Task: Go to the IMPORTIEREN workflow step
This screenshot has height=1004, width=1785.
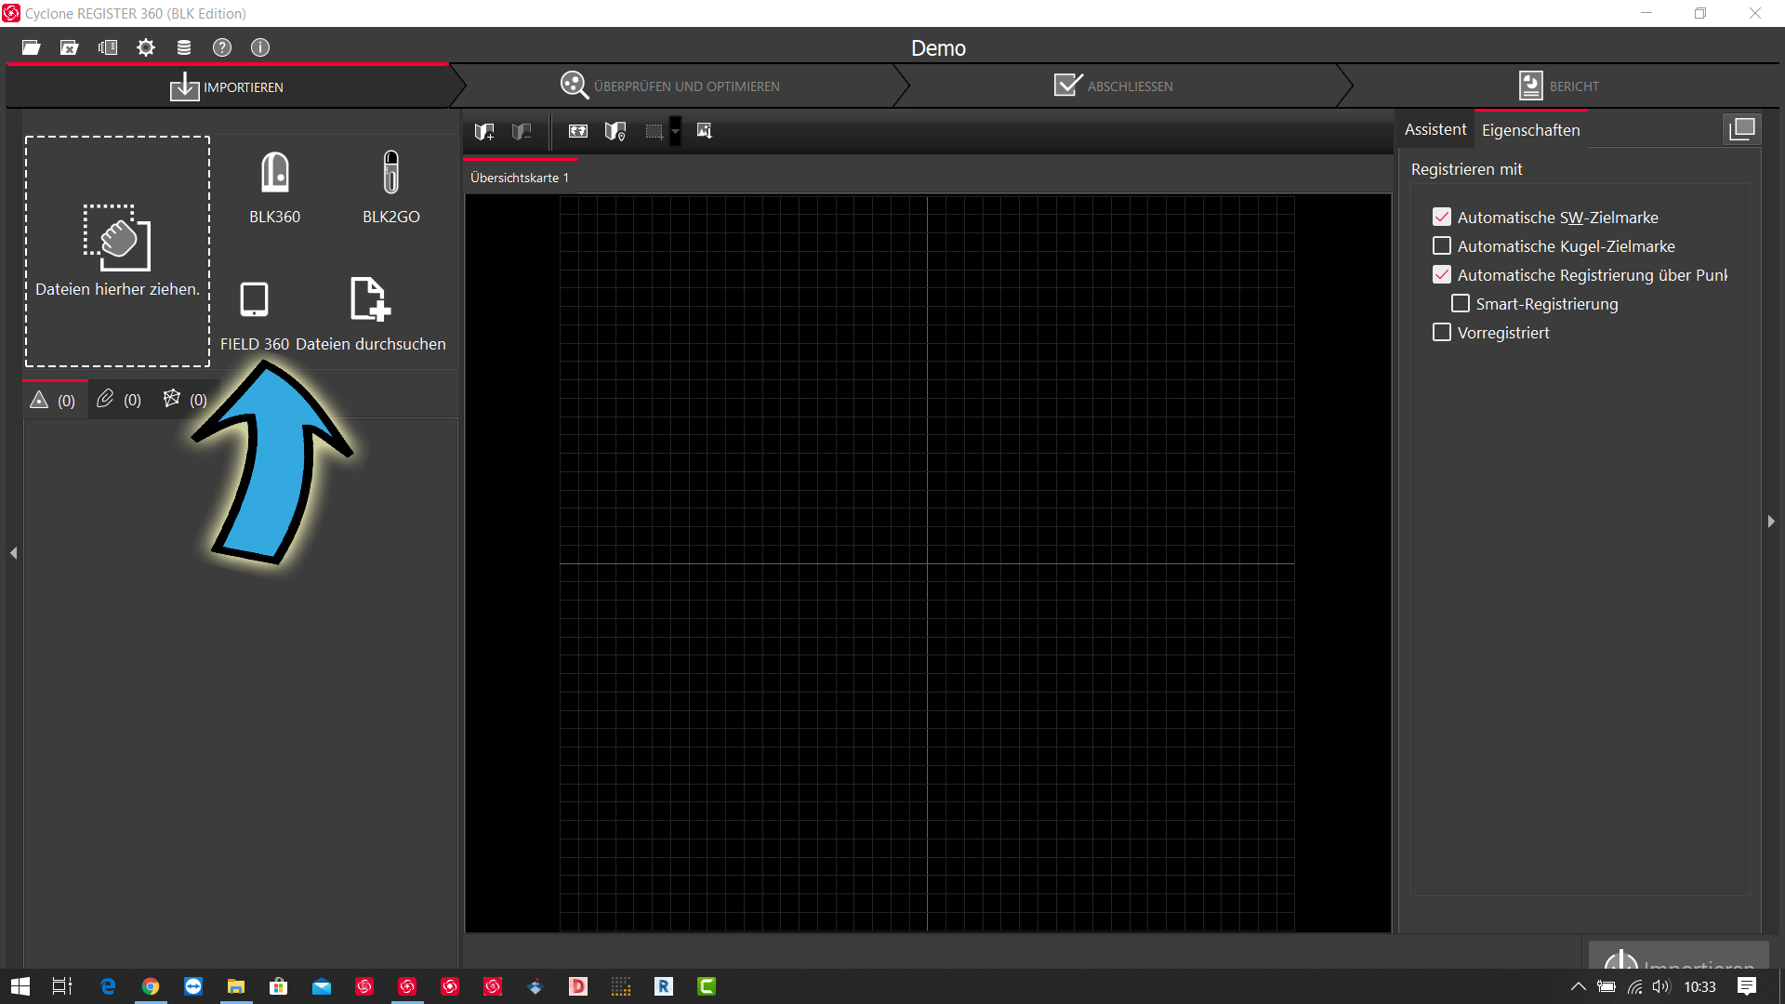Action: click(227, 86)
